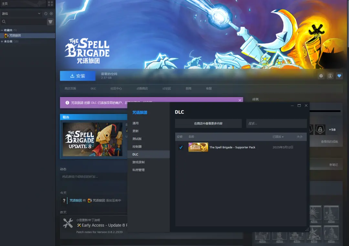Minimize the DLC properties window
This screenshot has width=349, height=246.
292,106
